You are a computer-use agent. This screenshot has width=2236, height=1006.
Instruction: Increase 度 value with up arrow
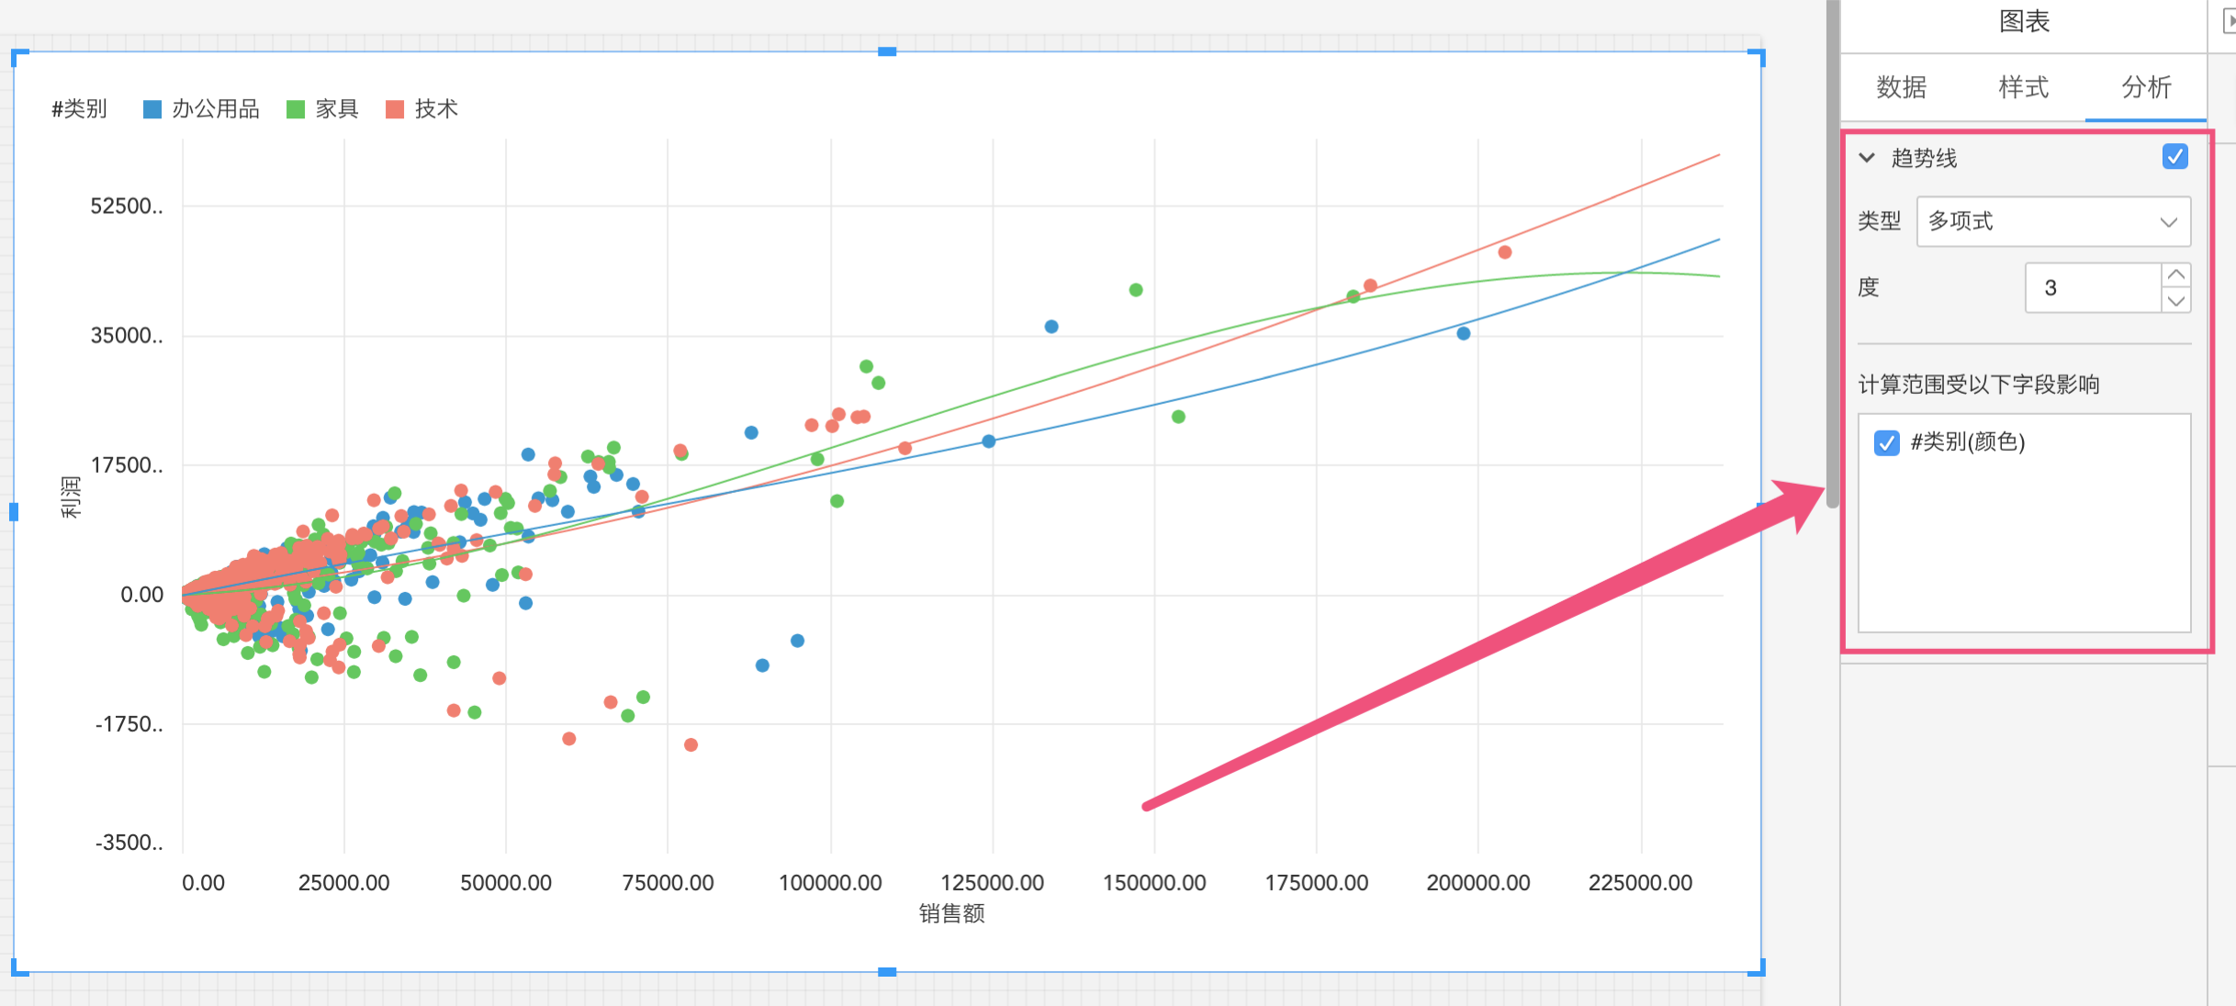pos(2175,274)
